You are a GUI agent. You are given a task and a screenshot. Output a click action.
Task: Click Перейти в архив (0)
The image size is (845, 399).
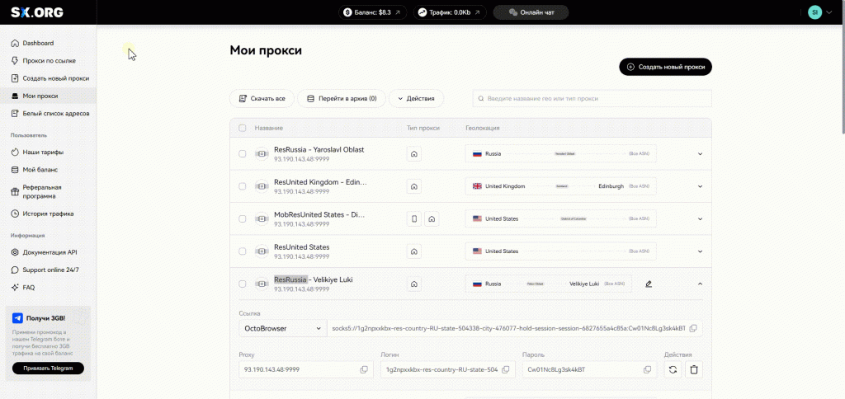[x=341, y=99]
